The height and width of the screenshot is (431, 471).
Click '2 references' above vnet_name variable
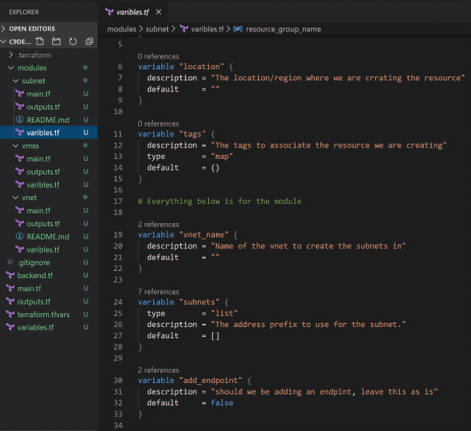tap(158, 224)
